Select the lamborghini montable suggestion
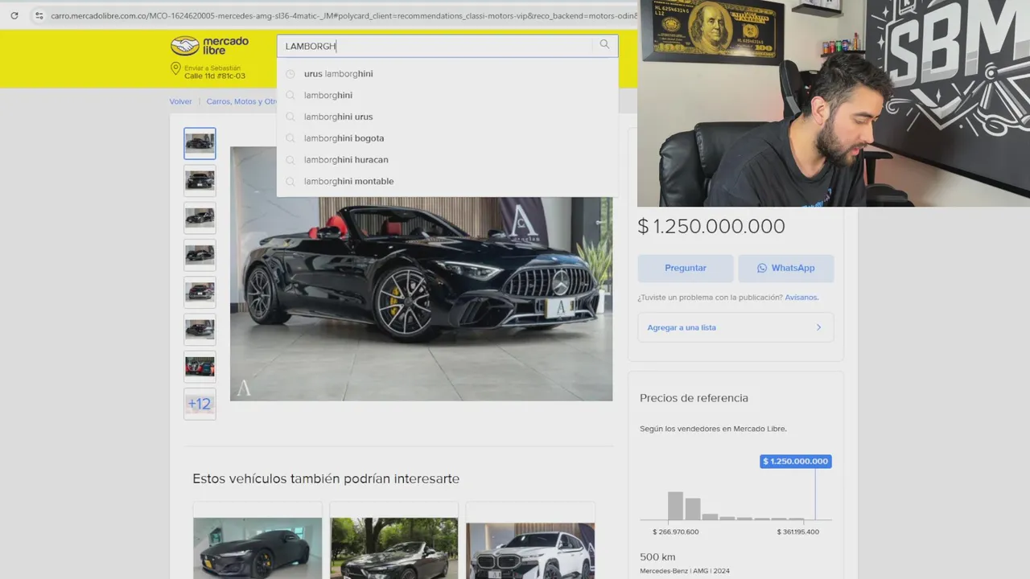The height and width of the screenshot is (579, 1030). click(x=447, y=182)
